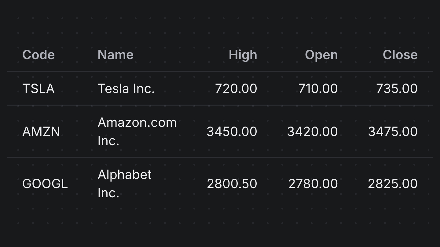Click the Close column header
This screenshot has width=440, height=247.
400,55
